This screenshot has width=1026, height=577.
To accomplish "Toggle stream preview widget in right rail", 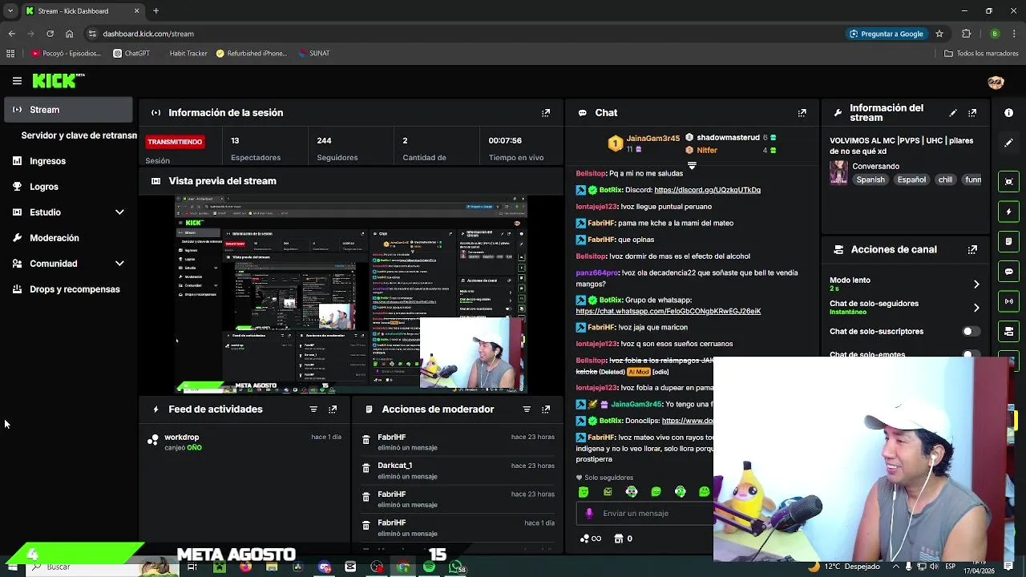I will pos(1008,181).
